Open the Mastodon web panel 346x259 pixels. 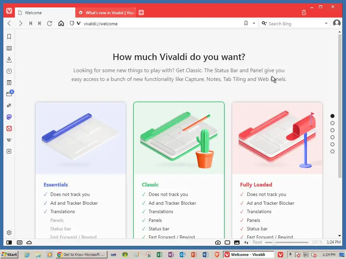(x=9, y=117)
